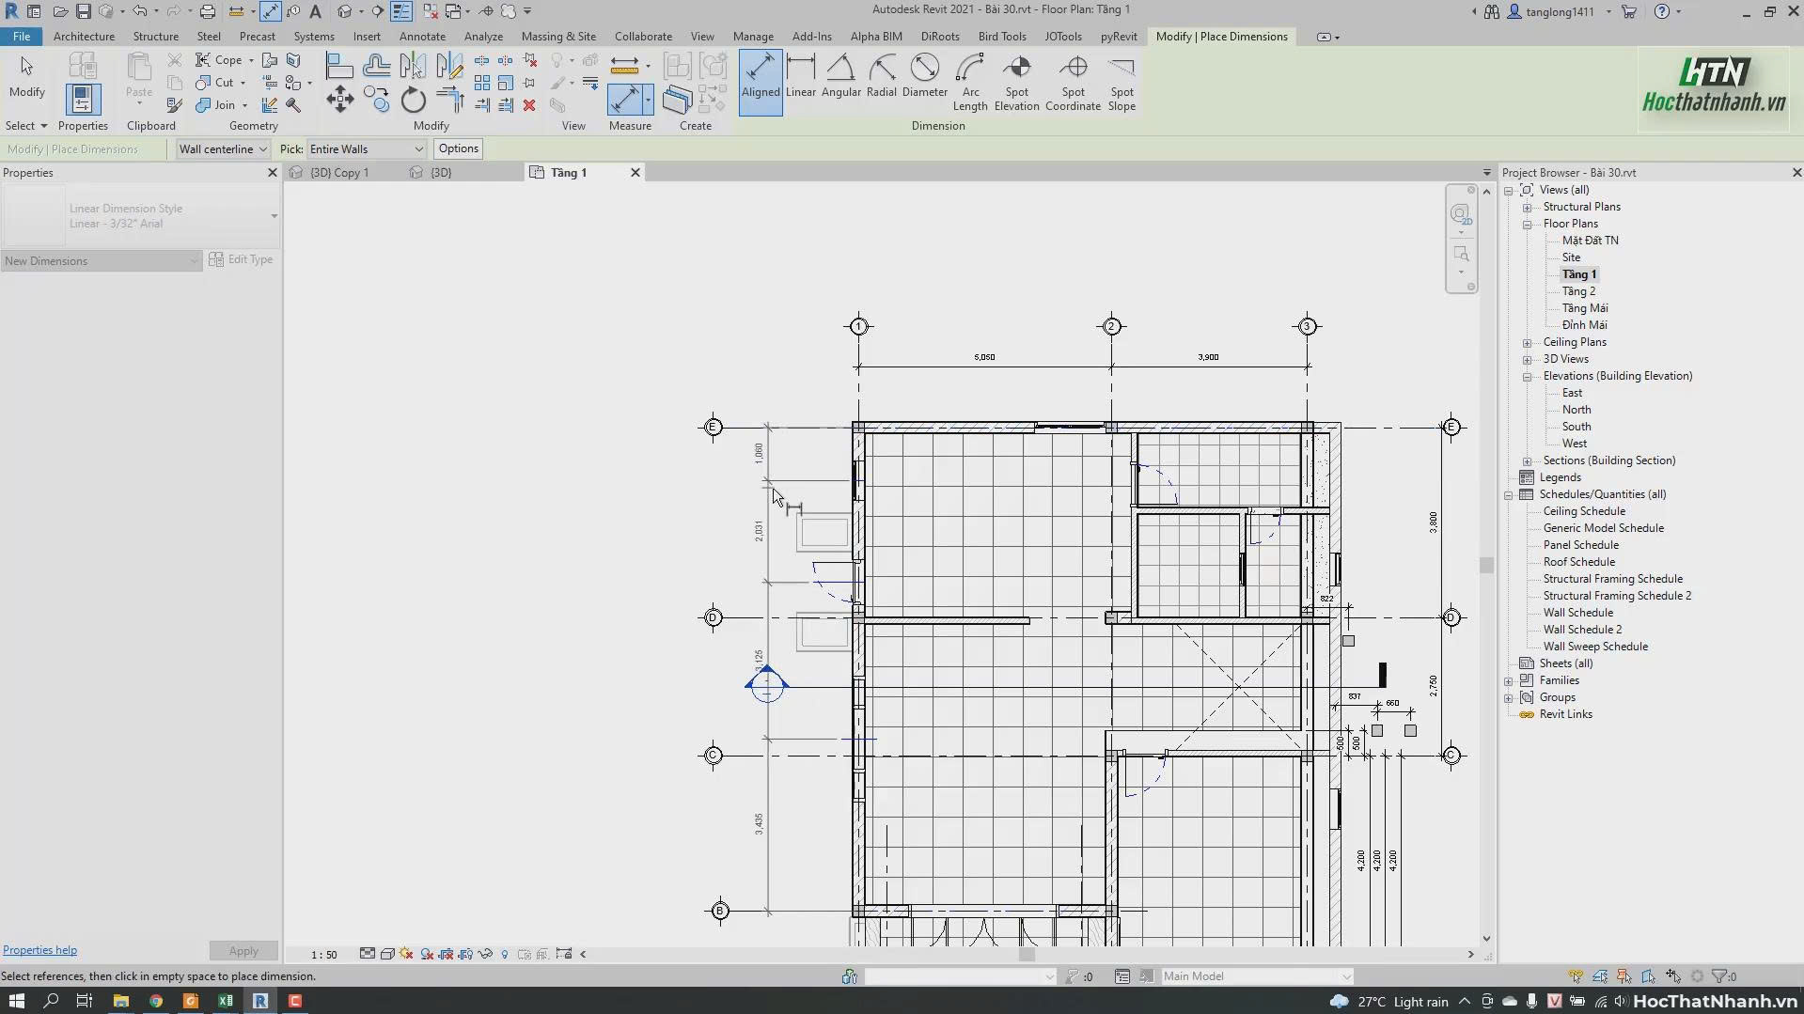1804x1014 pixels.
Task: Click the Apply button in Properties
Action: point(243,950)
